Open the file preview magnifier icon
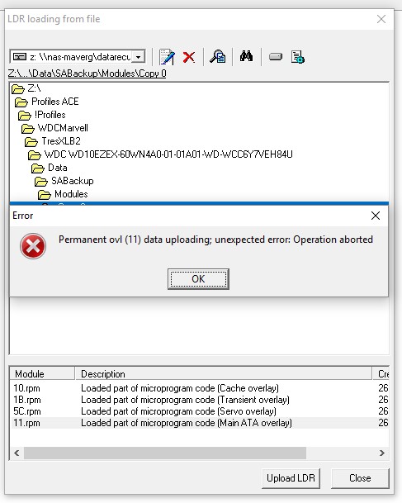 218,56
